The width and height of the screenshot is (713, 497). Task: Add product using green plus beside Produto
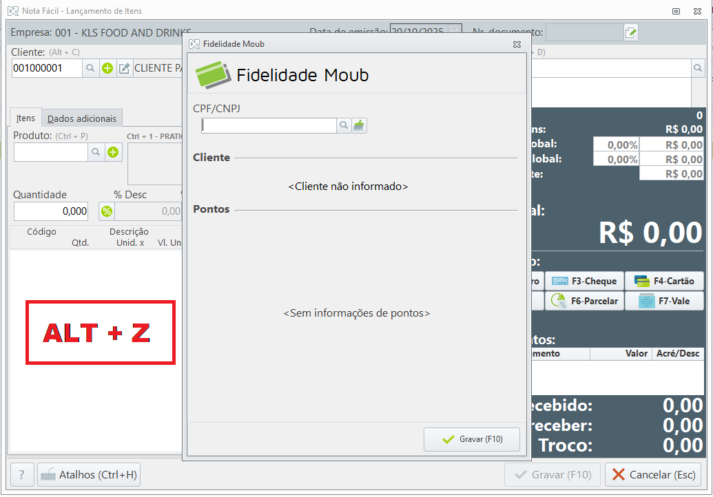coord(113,152)
